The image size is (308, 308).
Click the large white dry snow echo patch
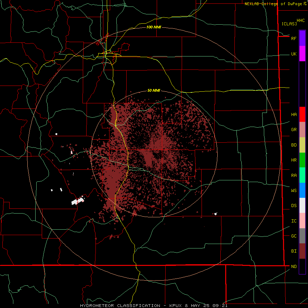click(x=78, y=201)
